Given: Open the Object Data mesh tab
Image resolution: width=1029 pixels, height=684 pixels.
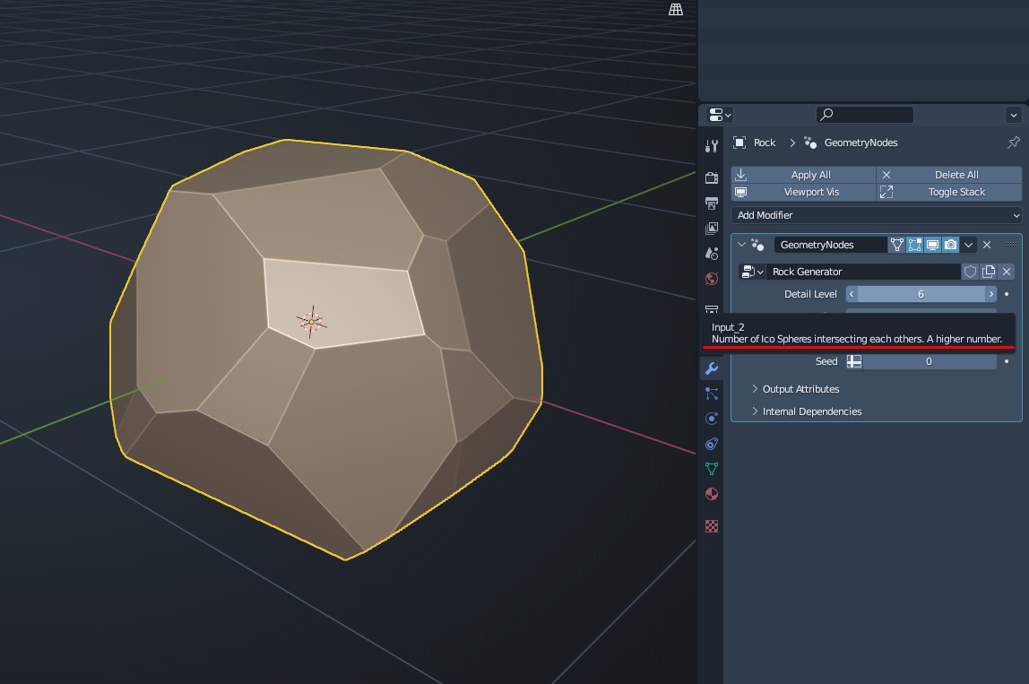Looking at the screenshot, I should point(712,469).
